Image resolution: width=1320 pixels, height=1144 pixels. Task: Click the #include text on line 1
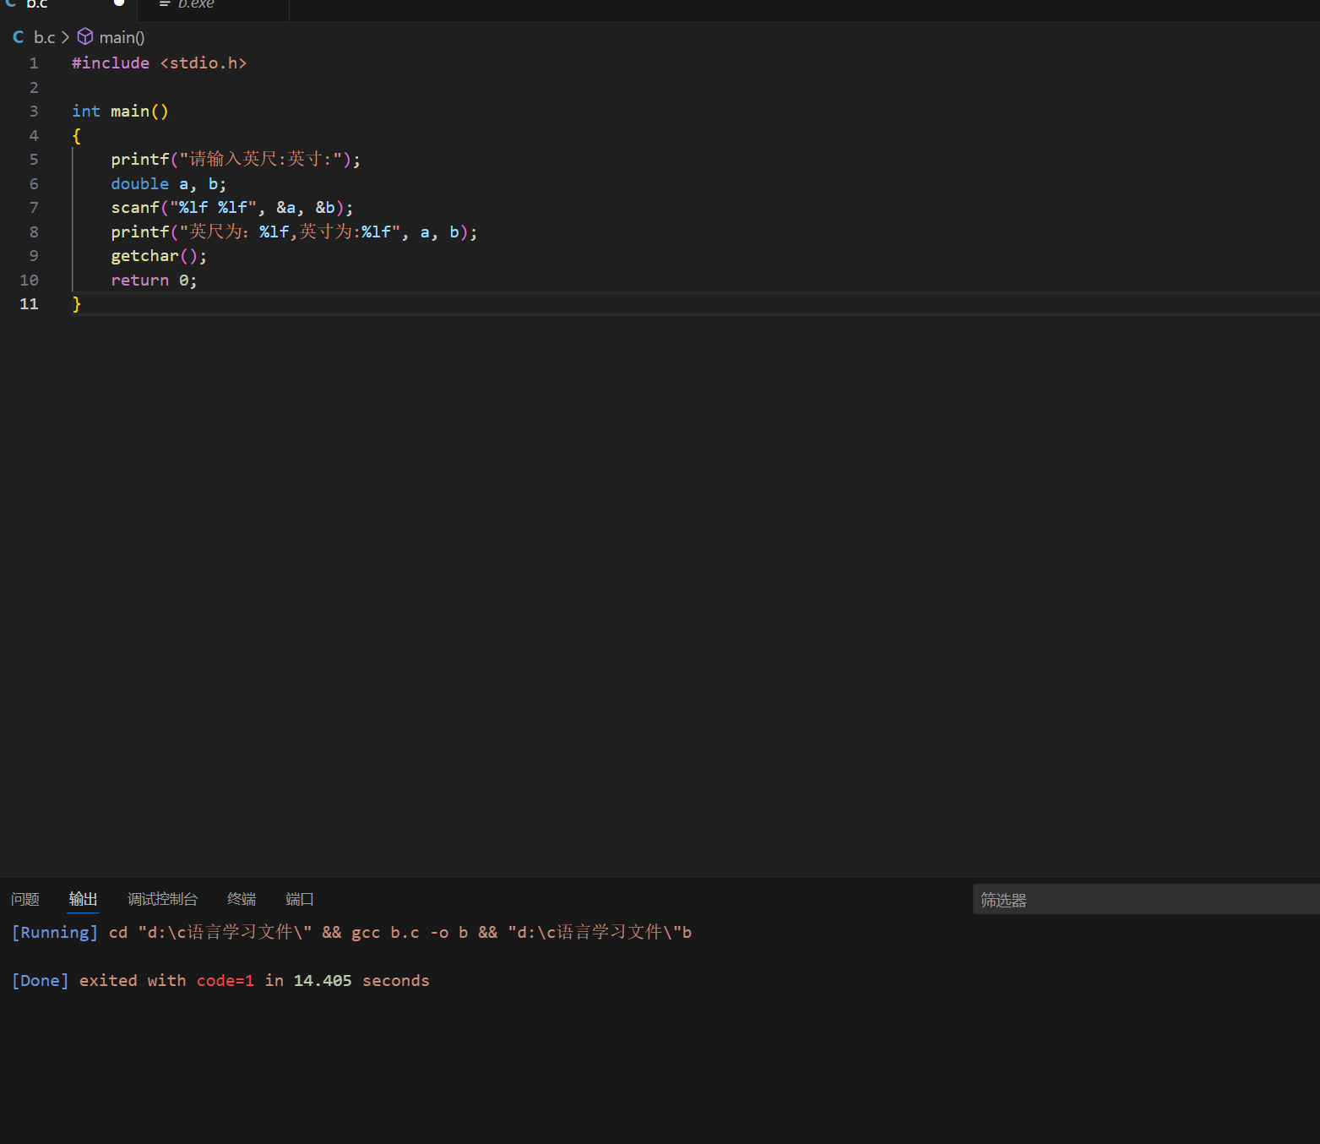[111, 63]
